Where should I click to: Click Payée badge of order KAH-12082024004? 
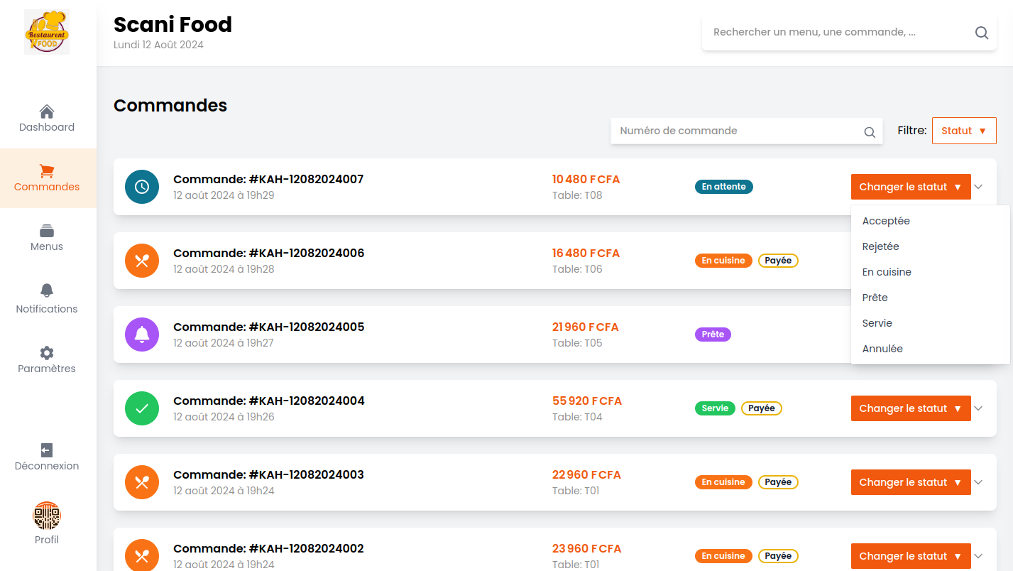coord(762,408)
